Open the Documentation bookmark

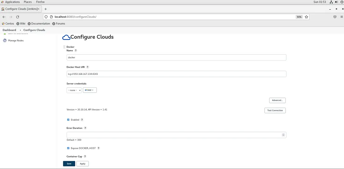tap(39, 24)
